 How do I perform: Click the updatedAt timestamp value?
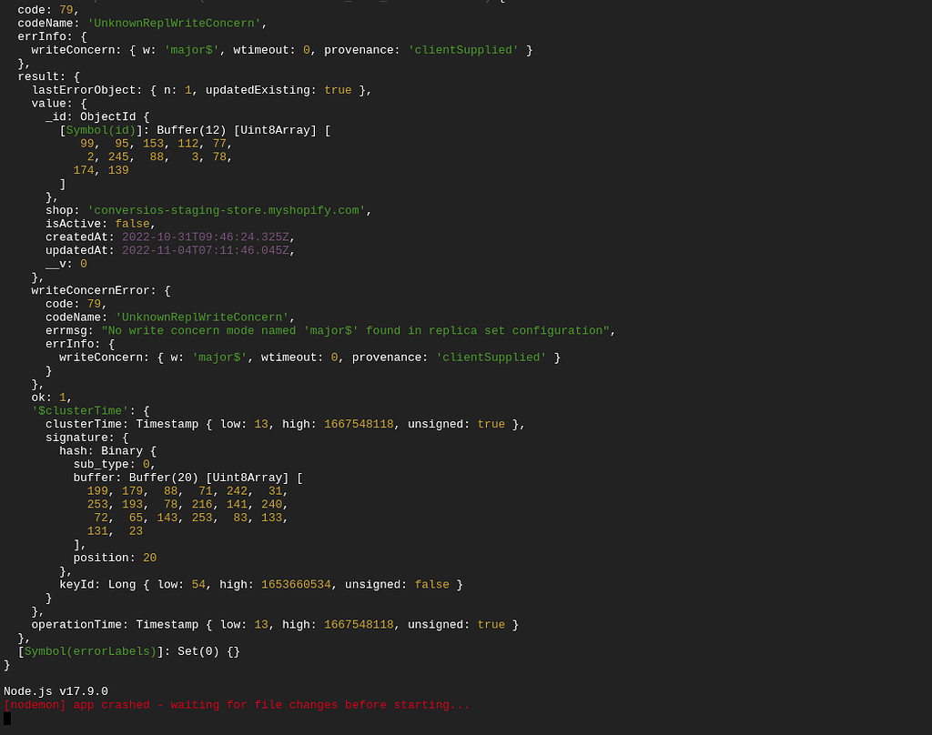pyautogui.click(x=206, y=250)
